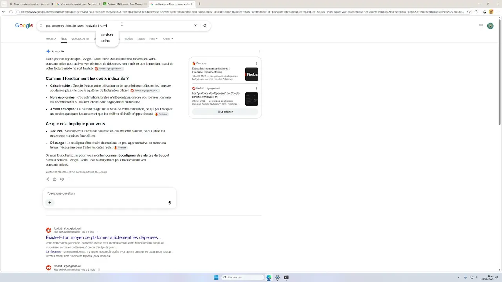Clear the Google search box text
The height and width of the screenshot is (282, 502).
click(195, 26)
